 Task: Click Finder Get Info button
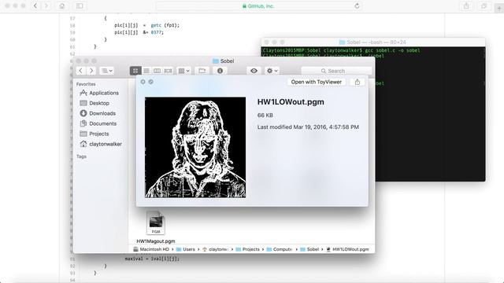tap(220, 71)
